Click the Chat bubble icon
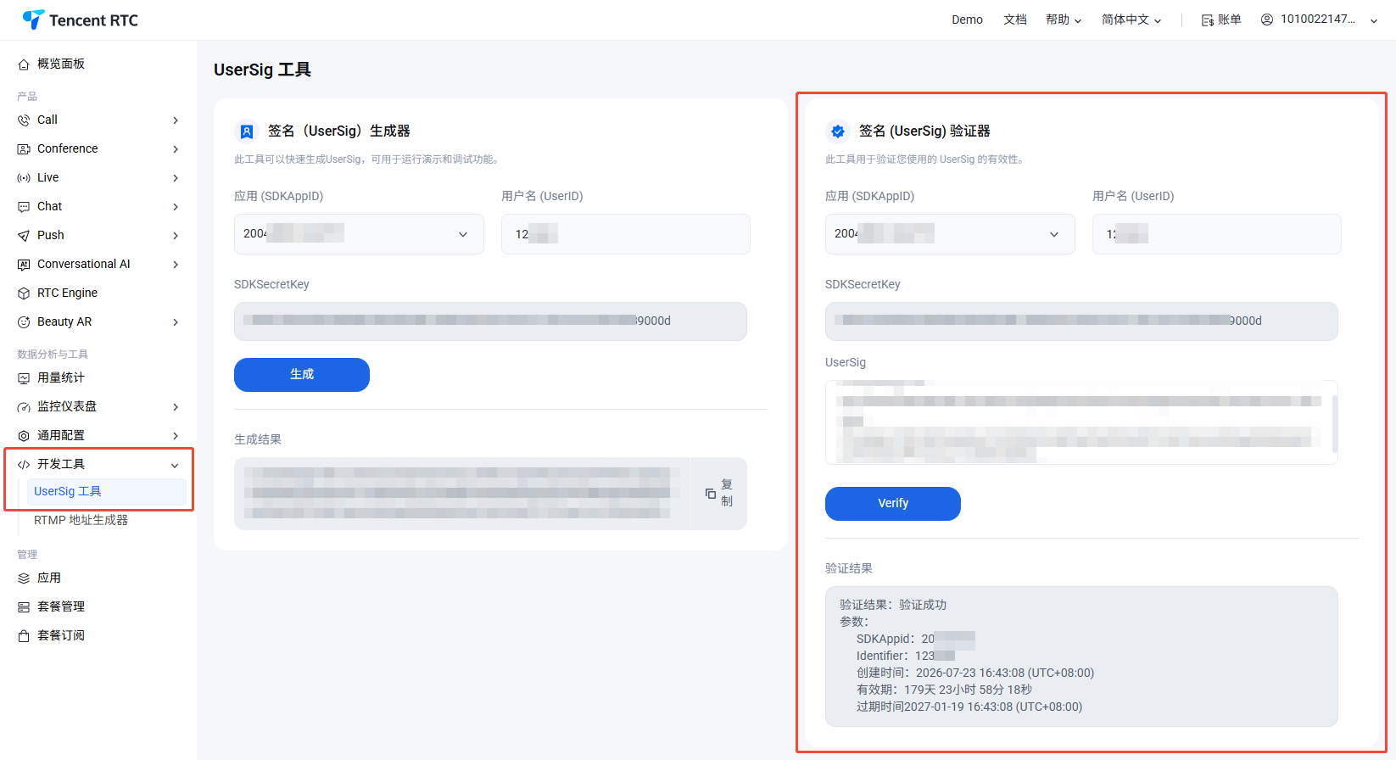Viewport: 1396px width, 760px height. click(x=24, y=207)
